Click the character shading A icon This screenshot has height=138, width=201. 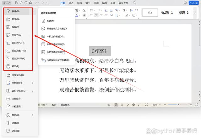tap(84, 15)
